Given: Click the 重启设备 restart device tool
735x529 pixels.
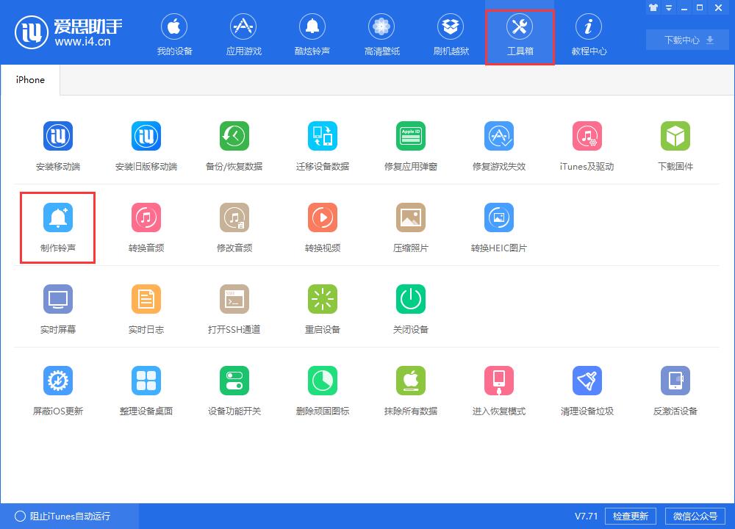Looking at the screenshot, I should pyautogui.click(x=322, y=308).
